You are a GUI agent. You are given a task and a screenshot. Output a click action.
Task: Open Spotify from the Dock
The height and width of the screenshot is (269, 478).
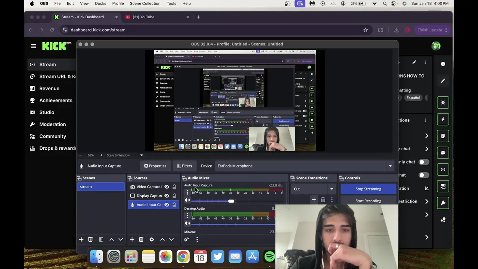point(270,256)
